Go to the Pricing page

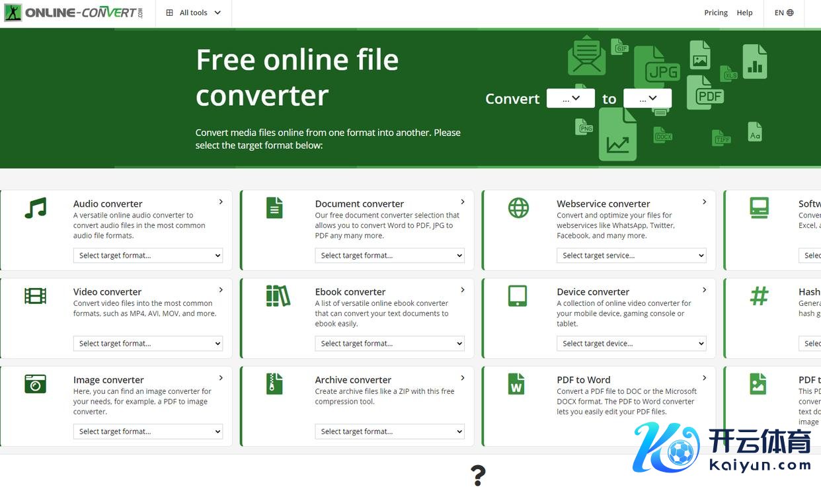(716, 13)
